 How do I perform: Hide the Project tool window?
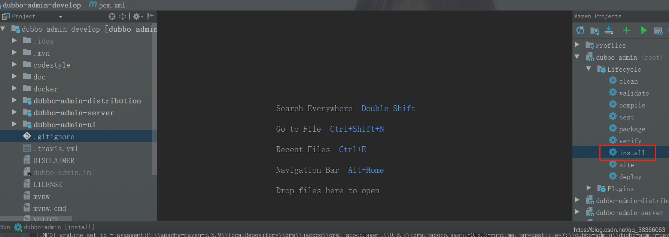tap(150, 16)
